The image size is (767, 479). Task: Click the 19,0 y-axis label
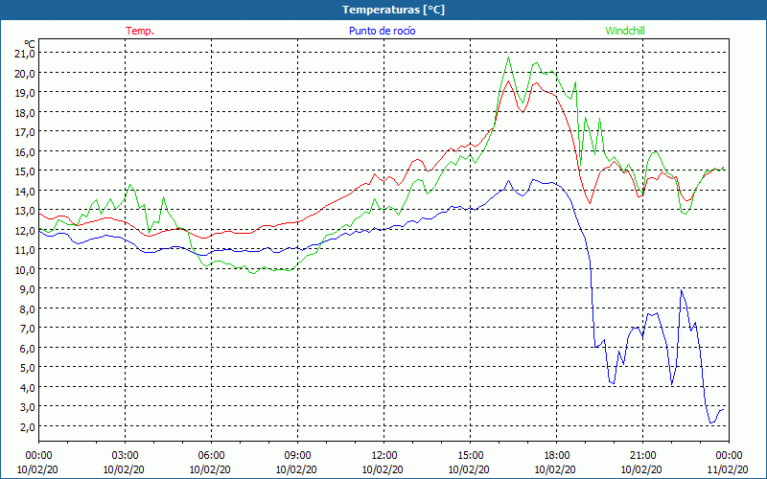pos(25,93)
